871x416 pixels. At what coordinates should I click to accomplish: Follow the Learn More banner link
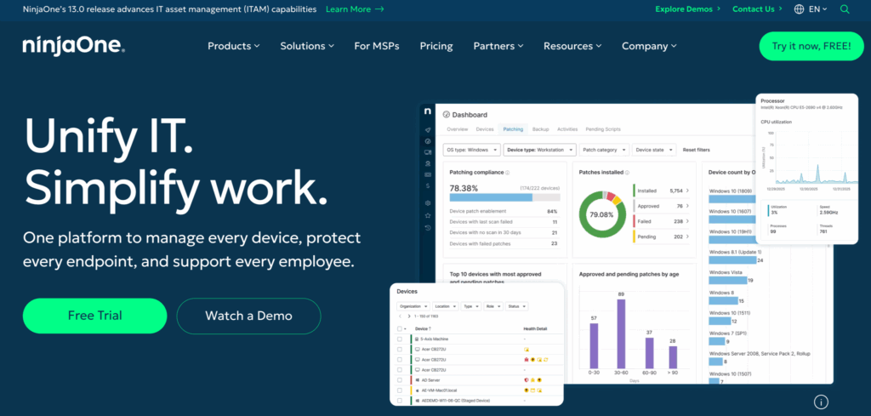coord(355,9)
